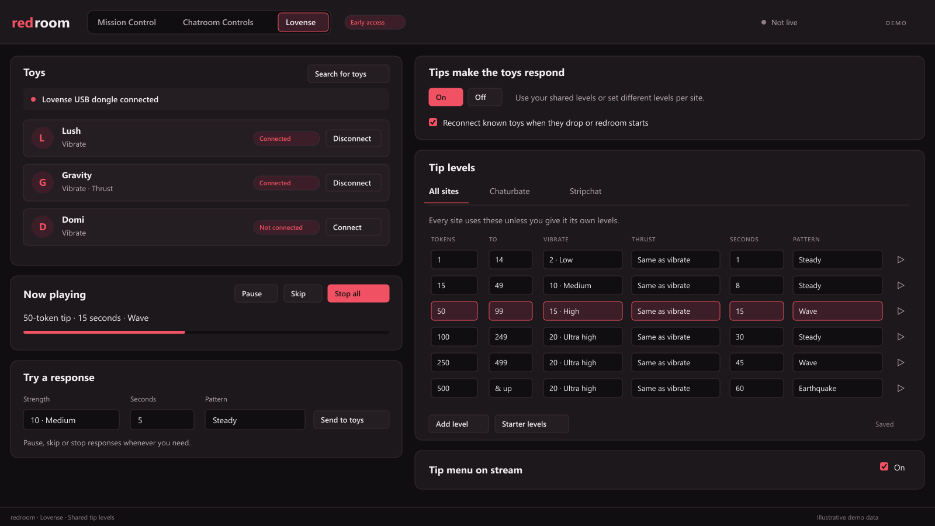
Task: Select the All sites tab
Action: pos(444,191)
